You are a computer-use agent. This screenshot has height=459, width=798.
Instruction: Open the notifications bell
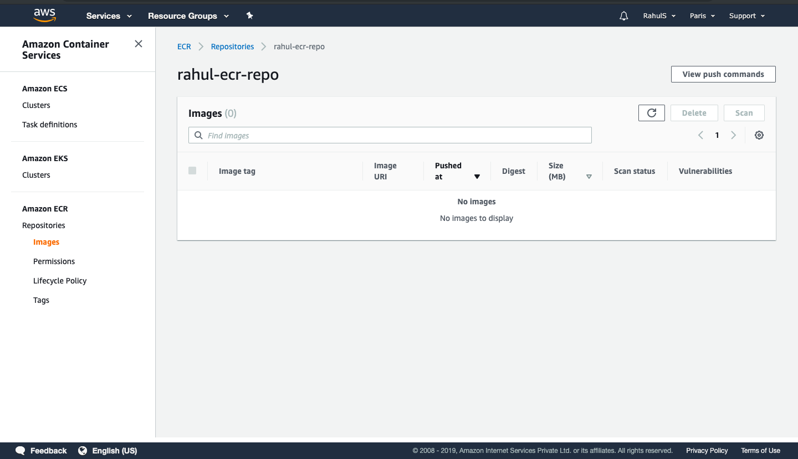(x=623, y=16)
